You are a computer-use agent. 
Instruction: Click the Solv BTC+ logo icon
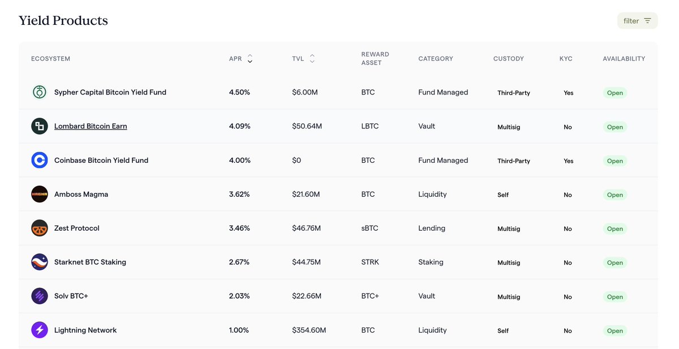(40, 296)
